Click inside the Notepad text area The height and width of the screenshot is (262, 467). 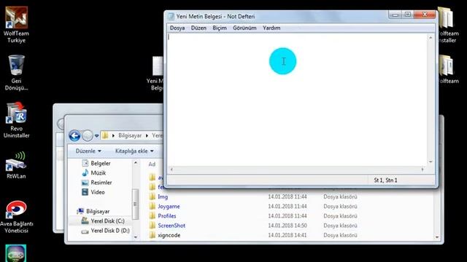297,100
